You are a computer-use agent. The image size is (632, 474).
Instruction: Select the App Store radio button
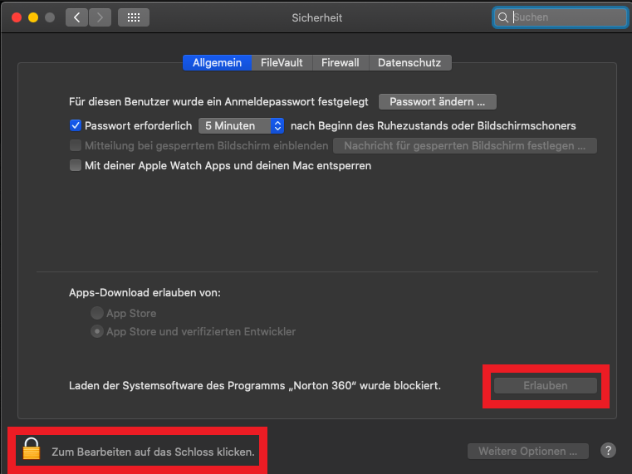point(96,313)
